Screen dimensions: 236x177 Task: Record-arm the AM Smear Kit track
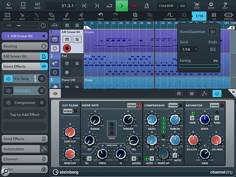[x=67, y=48]
